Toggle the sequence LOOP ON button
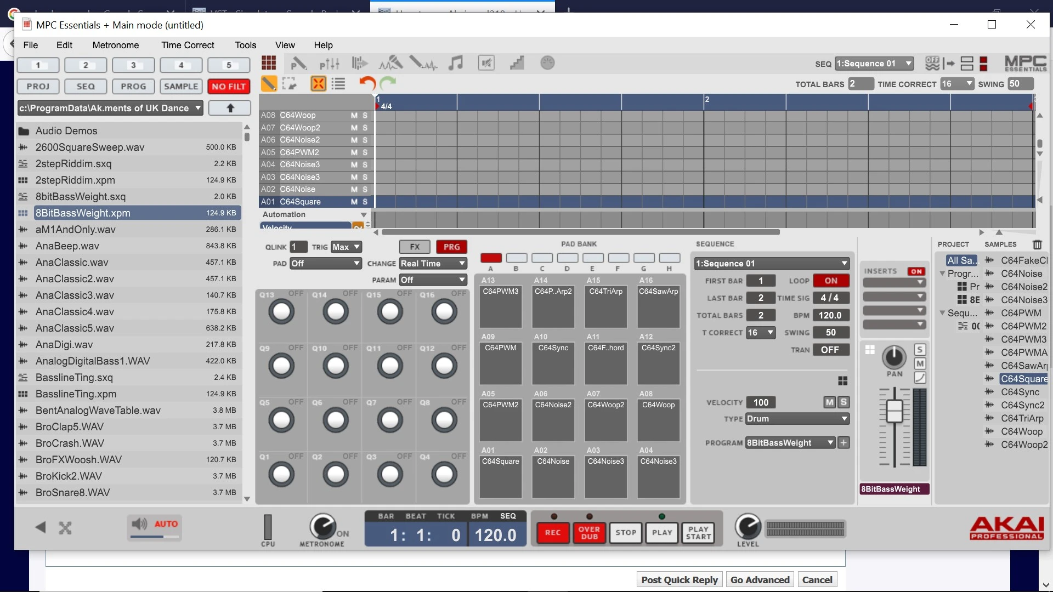The height and width of the screenshot is (592, 1053). click(x=830, y=281)
